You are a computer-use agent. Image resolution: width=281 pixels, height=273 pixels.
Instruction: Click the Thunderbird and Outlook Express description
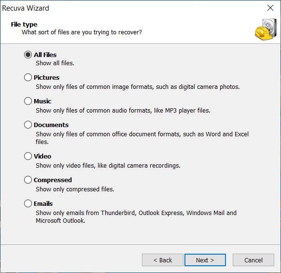pyautogui.click(x=136, y=216)
